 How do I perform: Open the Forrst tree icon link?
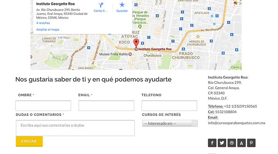[x=241, y=143]
